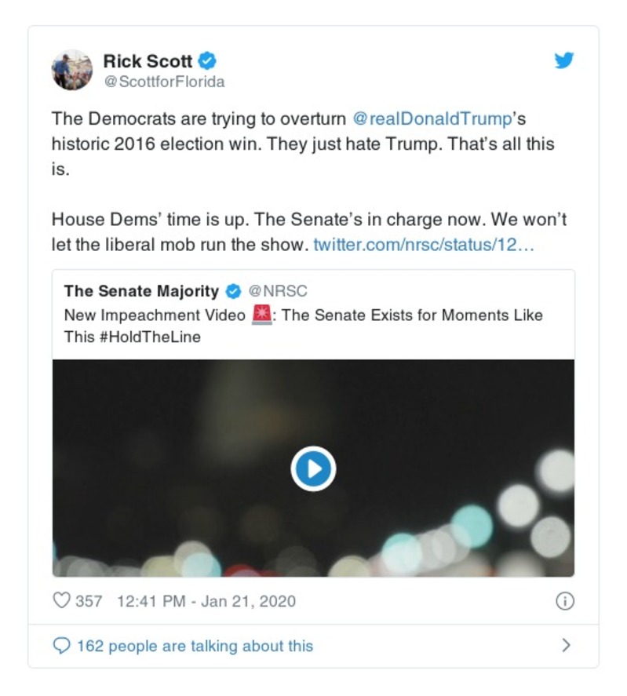Open the @ScottforFlorida handle
The width and height of the screenshot is (627, 696).
(164, 82)
